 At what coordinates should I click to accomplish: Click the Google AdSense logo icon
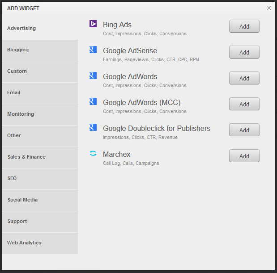tap(93, 50)
